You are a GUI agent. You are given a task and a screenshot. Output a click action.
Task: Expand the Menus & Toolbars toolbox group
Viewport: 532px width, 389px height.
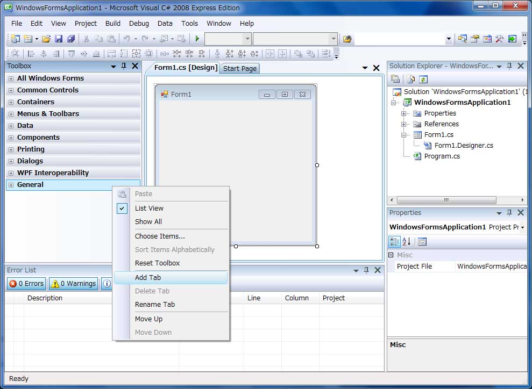(x=11, y=114)
